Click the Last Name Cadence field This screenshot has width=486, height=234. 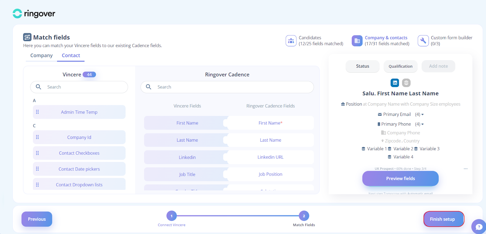270,140
